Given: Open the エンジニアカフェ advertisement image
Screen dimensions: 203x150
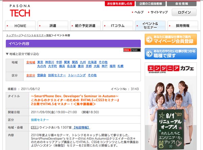Looking at the screenshot, I should click(x=171, y=104).
